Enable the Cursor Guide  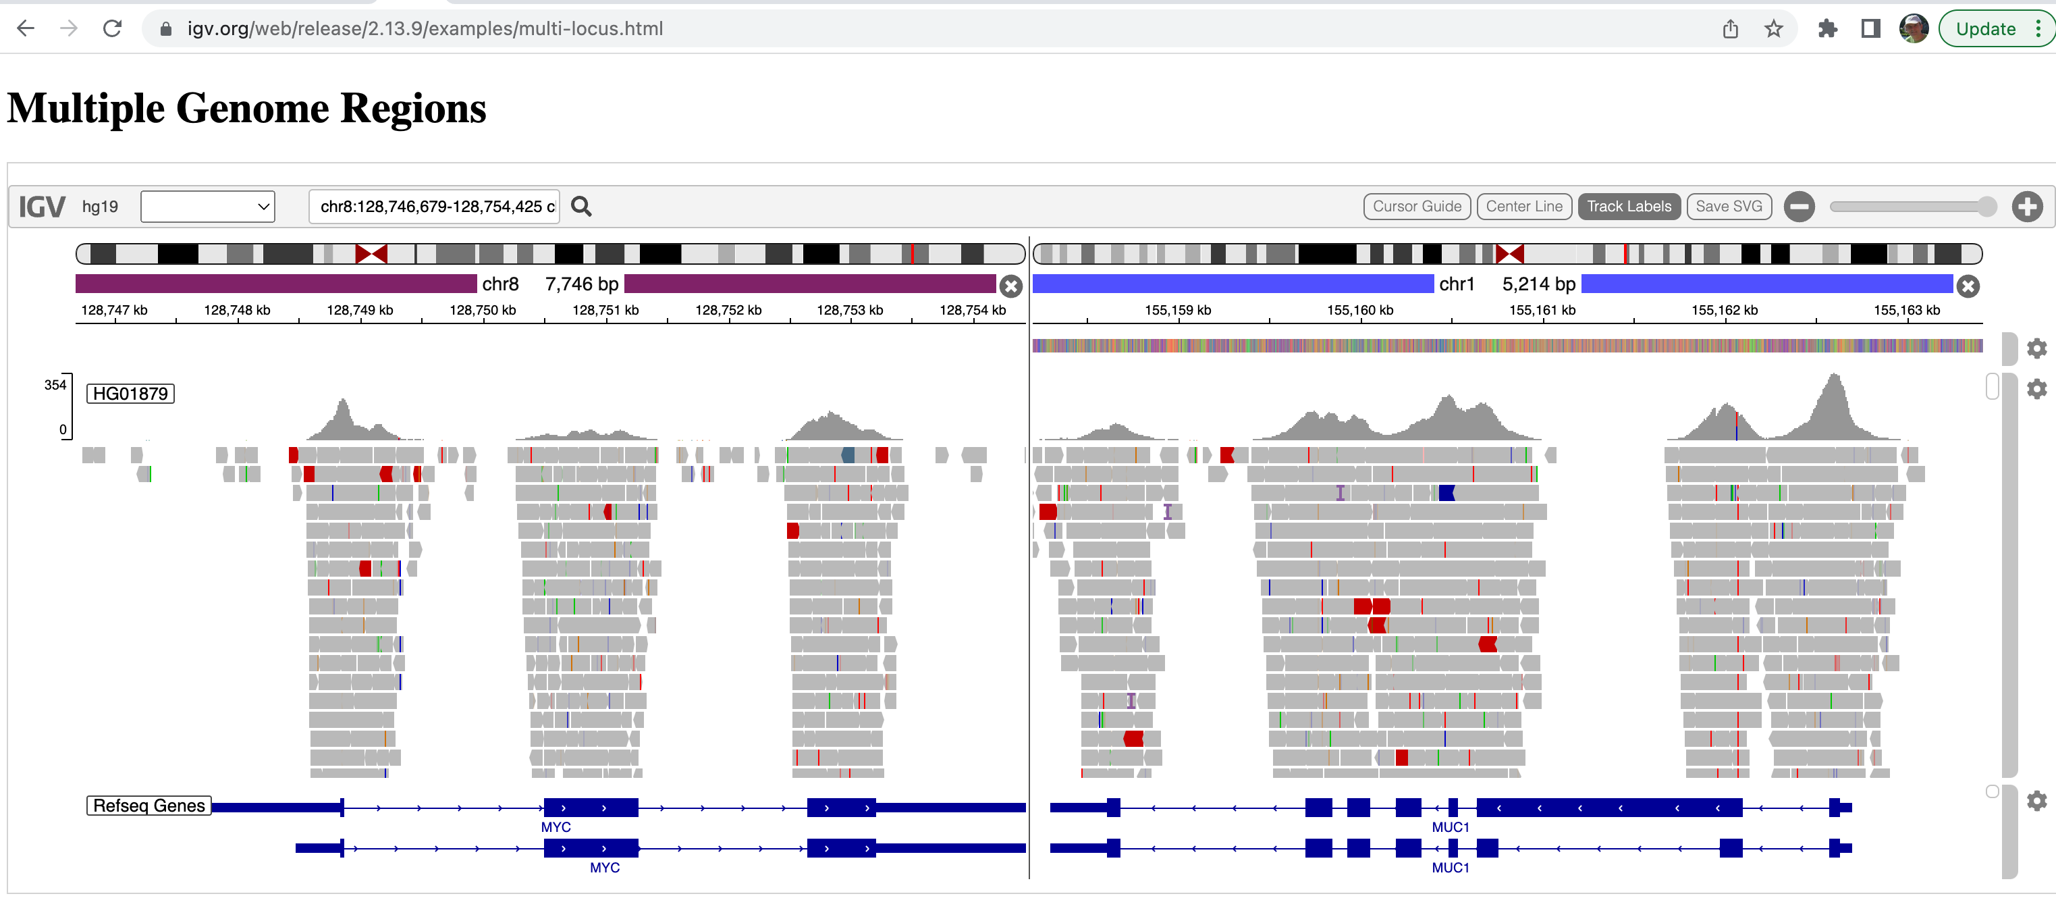[x=1417, y=206]
